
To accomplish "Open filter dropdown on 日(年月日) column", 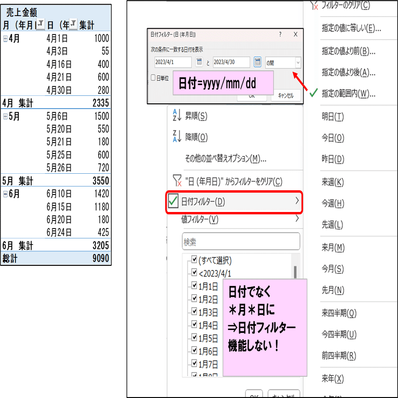I will 73,24.
